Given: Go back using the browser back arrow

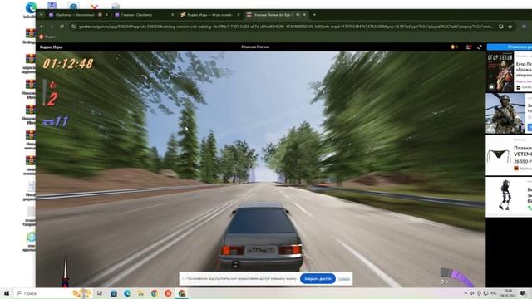Looking at the screenshot, I should coord(42,27).
